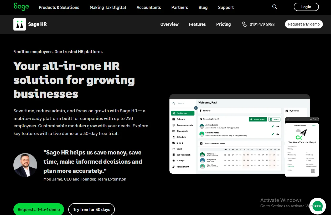This screenshot has width=331, height=215.
Task: Click the My tasks pin icon
Action: (201, 111)
